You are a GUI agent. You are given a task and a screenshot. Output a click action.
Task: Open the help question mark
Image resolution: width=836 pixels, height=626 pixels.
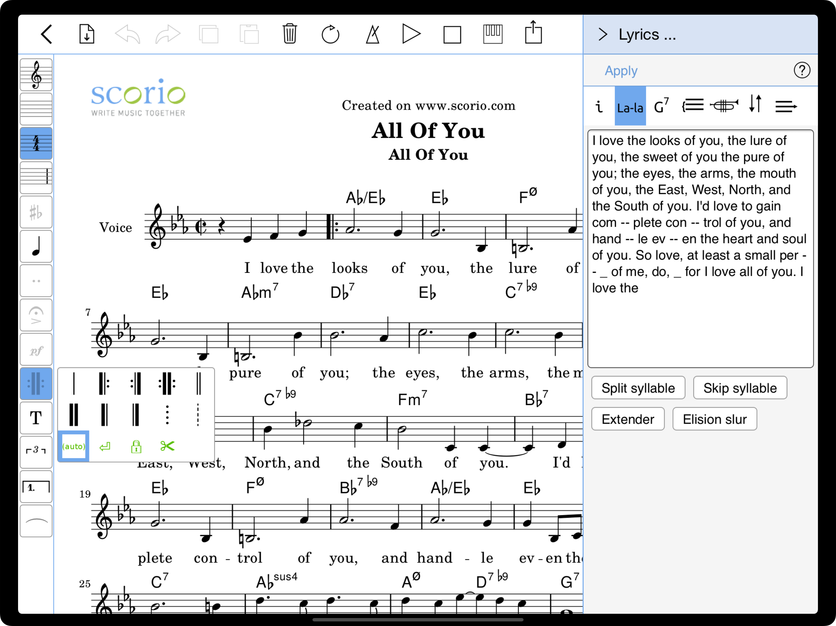(x=802, y=70)
